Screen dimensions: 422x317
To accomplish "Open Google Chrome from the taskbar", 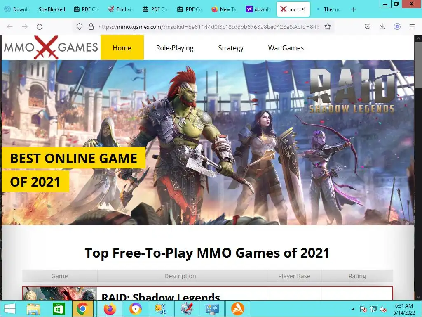I will 82,309.
